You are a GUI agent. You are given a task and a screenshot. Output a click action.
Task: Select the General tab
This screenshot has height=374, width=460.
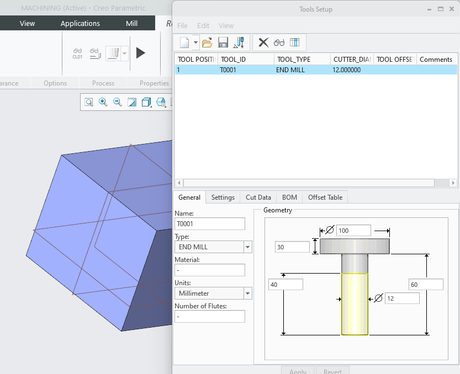[x=189, y=197]
